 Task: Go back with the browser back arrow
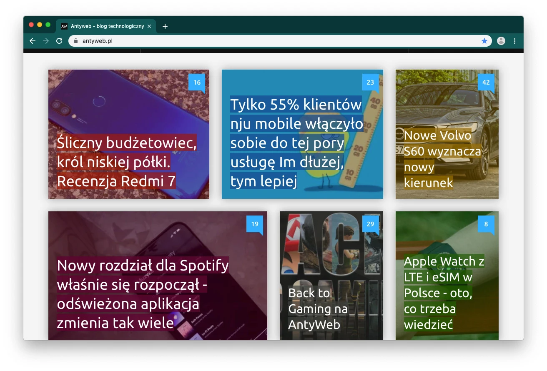33,41
